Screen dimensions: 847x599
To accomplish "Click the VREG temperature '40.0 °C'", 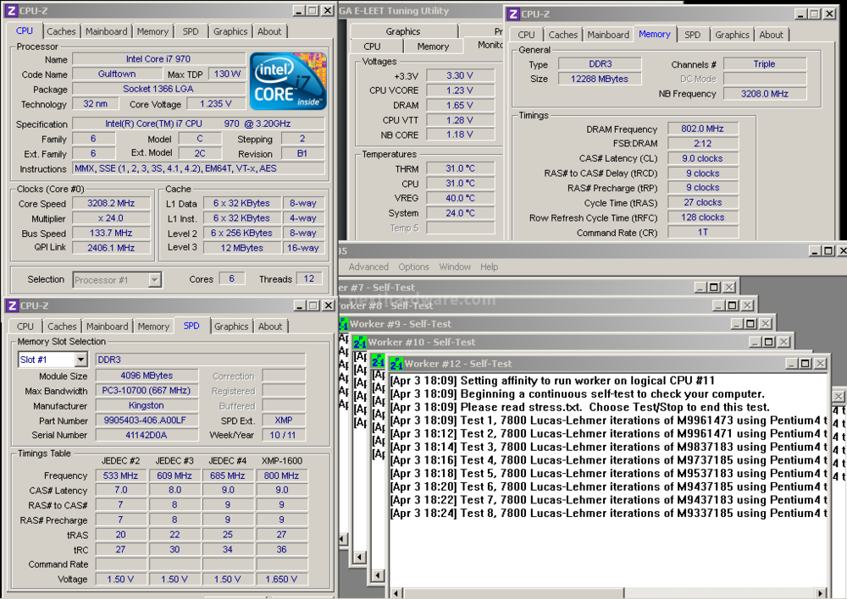I will [460, 198].
